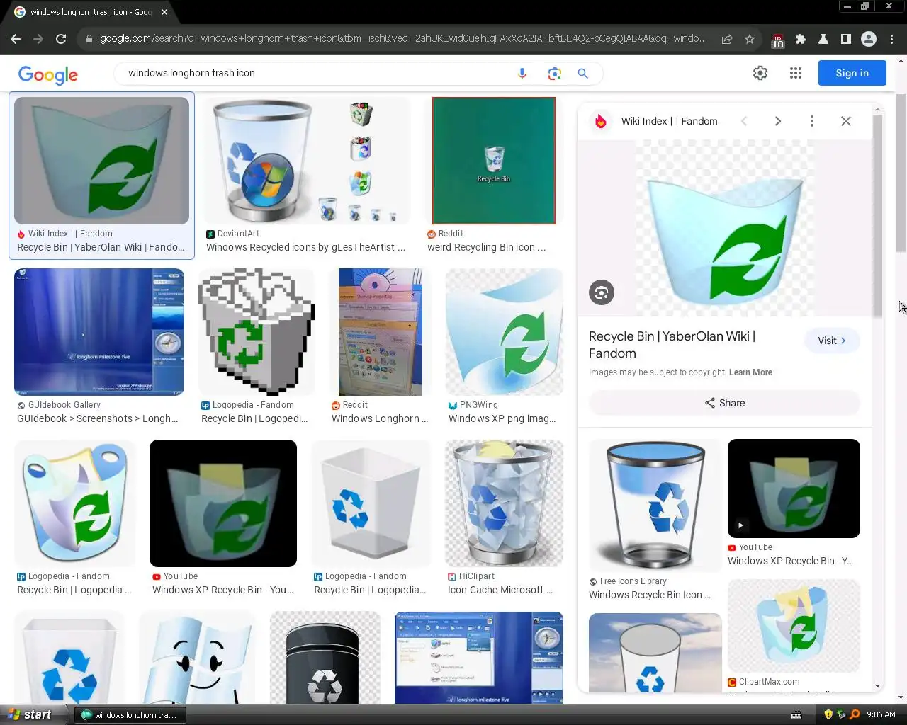Open the Learn More copyright link
Image resolution: width=907 pixels, height=725 pixels.
[x=750, y=372]
